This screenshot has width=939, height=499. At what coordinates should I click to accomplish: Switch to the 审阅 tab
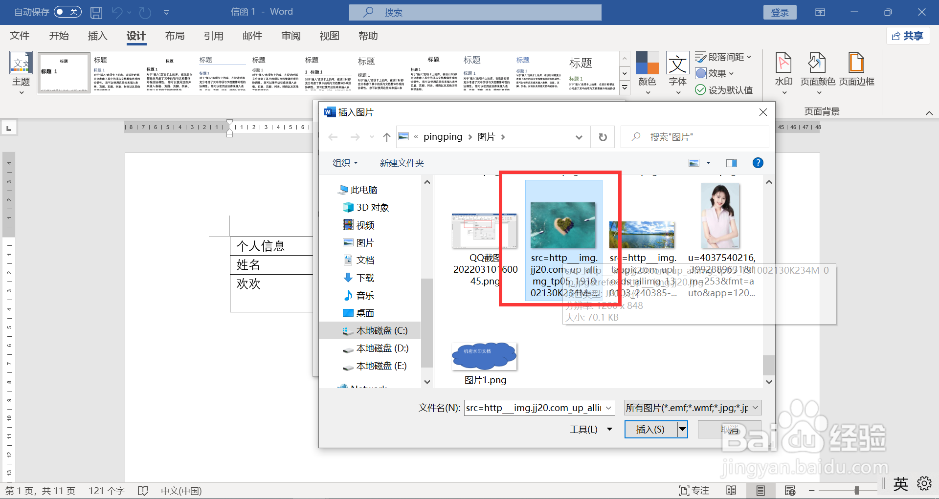coord(291,36)
